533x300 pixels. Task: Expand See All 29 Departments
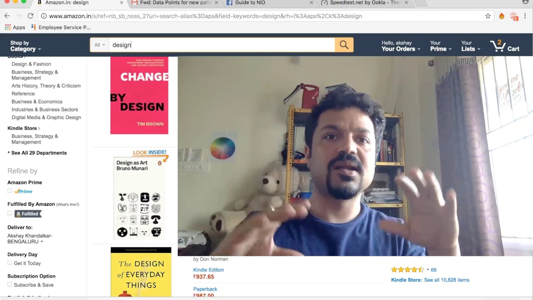(x=37, y=153)
